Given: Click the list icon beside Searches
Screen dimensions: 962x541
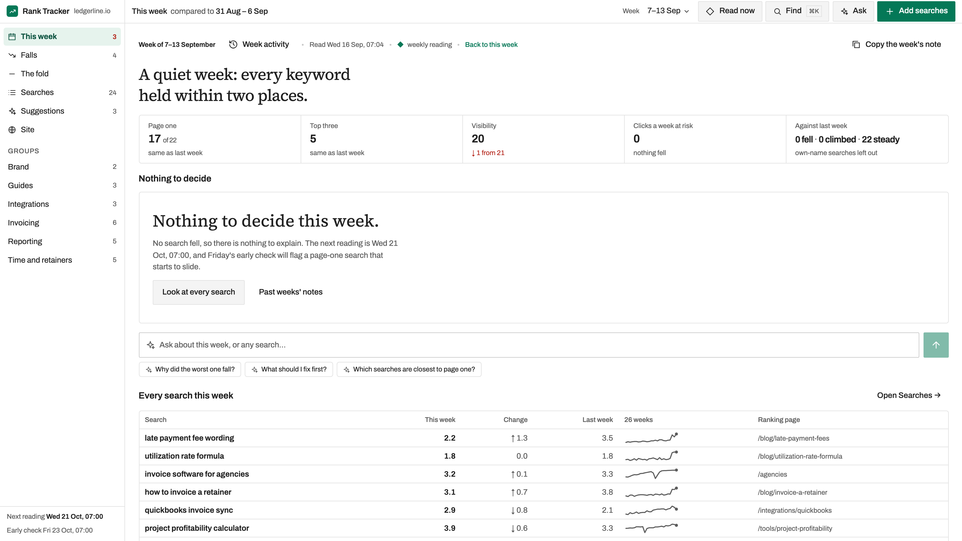Looking at the screenshot, I should [12, 93].
